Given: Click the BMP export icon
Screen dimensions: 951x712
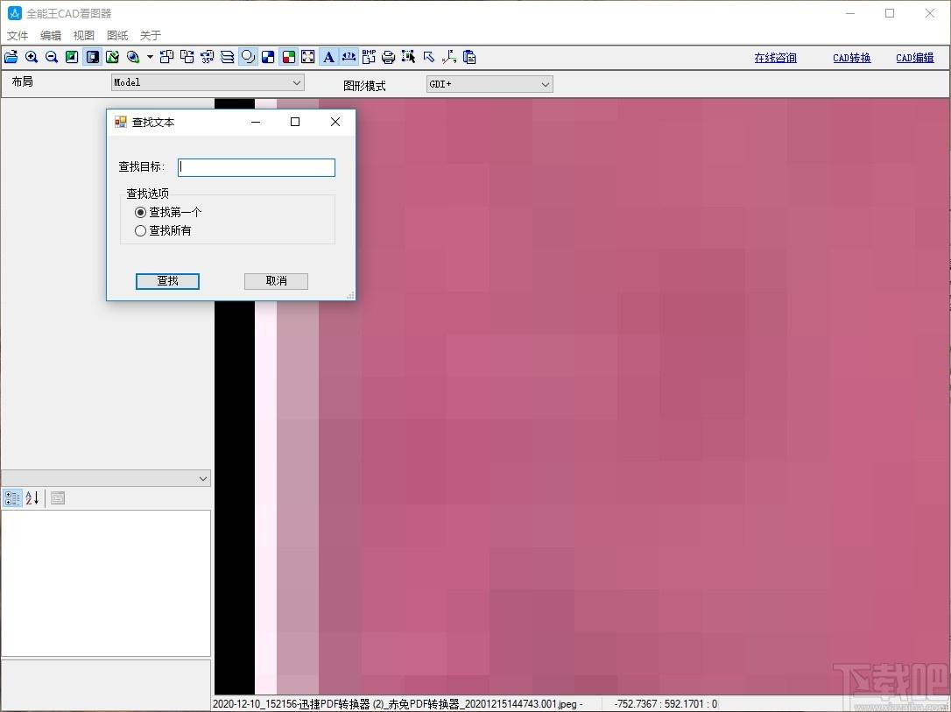Looking at the screenshot, I should 369,57.
